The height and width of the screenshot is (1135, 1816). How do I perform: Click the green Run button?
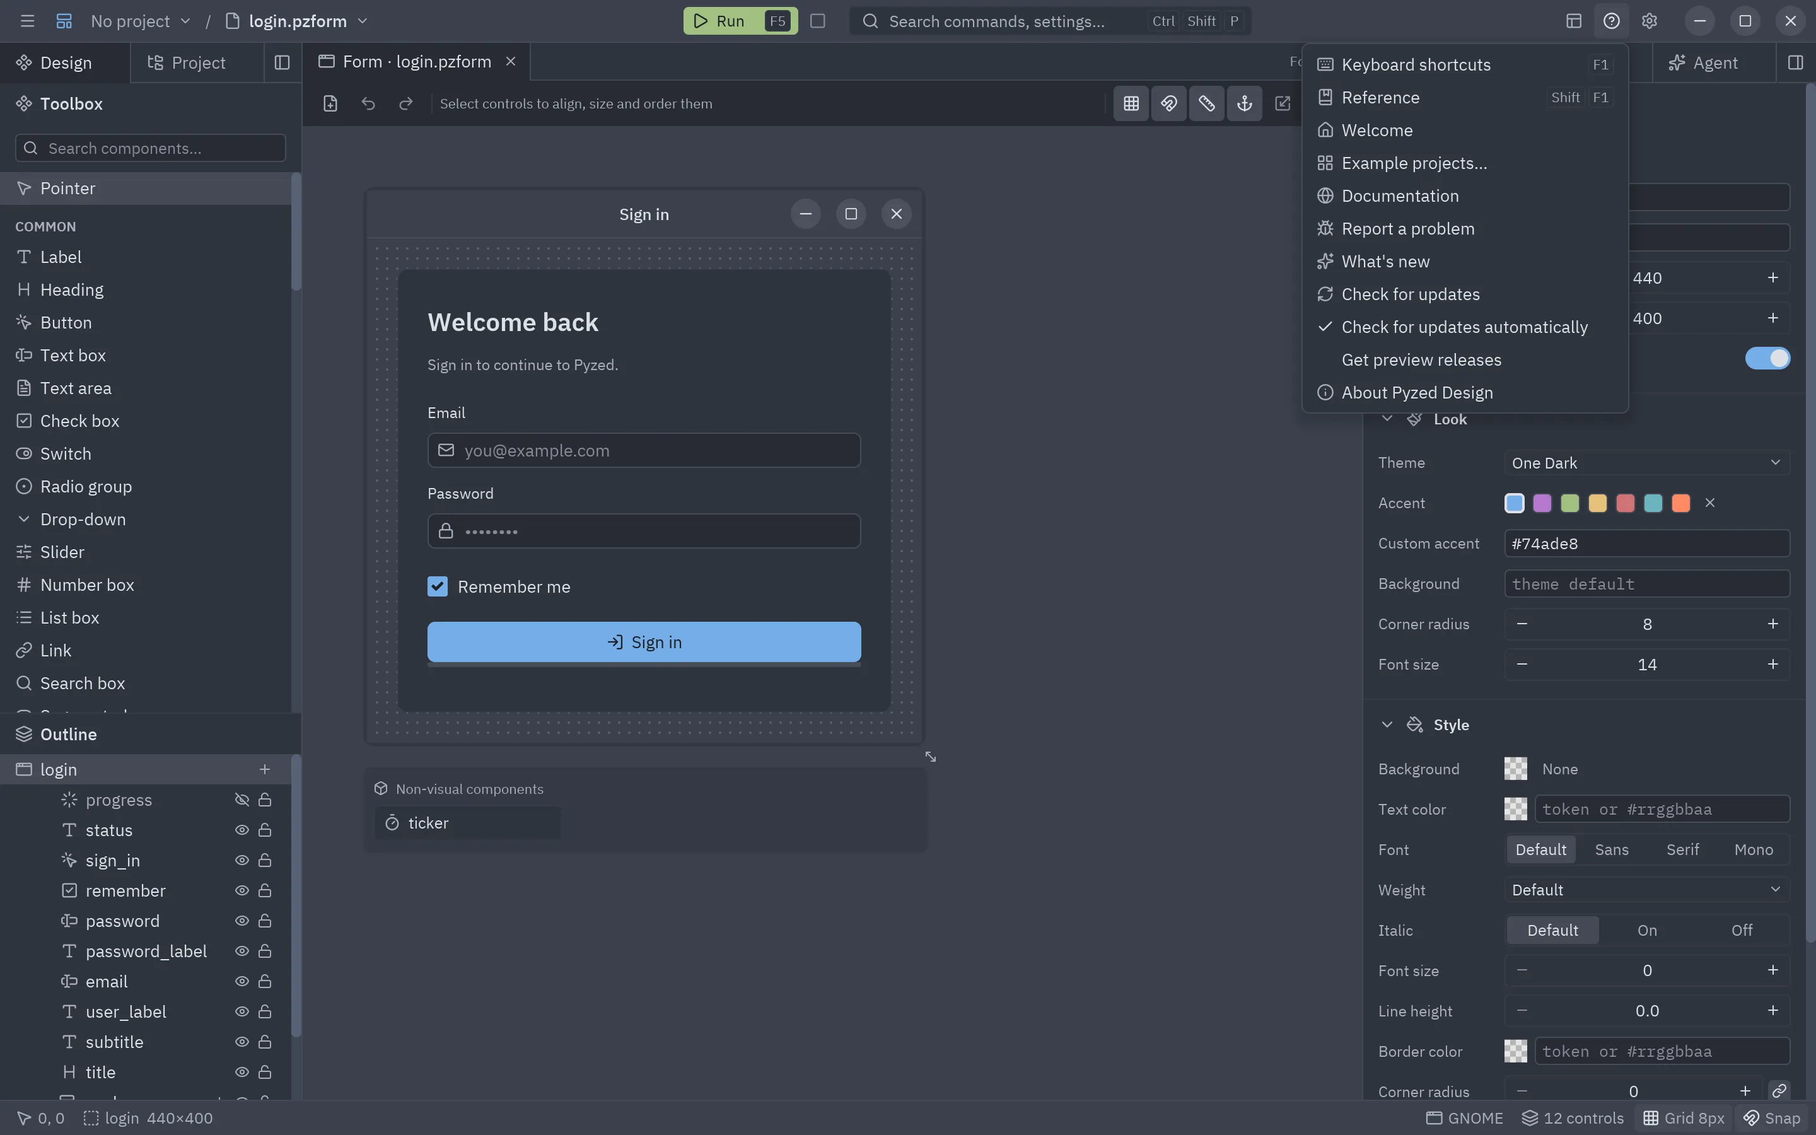tap(740, 21)
